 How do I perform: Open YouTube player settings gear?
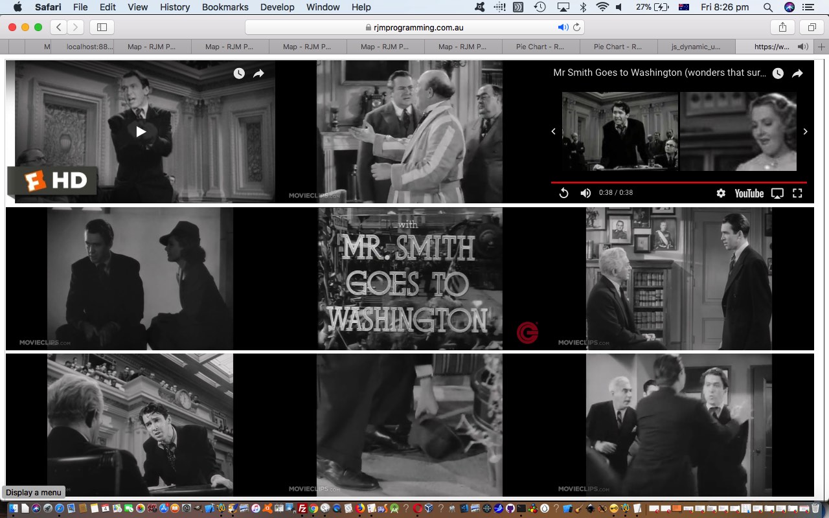(721, 193)
